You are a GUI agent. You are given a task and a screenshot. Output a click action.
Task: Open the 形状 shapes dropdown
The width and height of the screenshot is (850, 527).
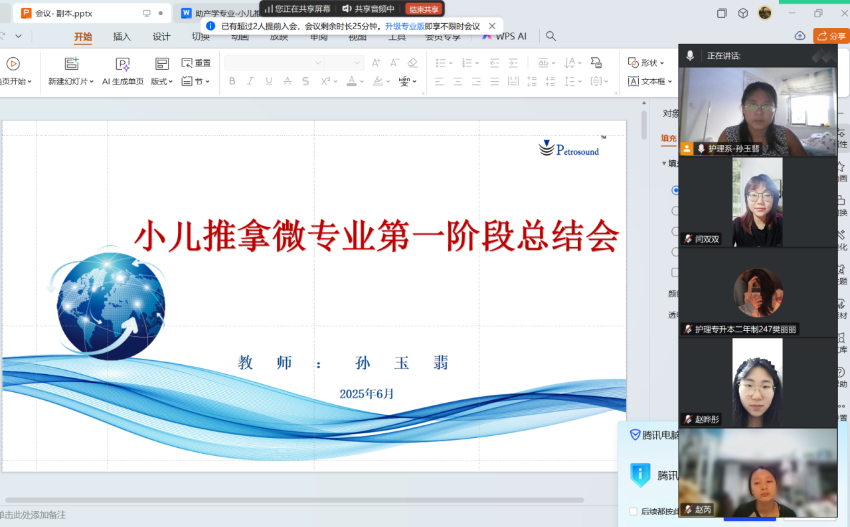[x=647, y=63]
